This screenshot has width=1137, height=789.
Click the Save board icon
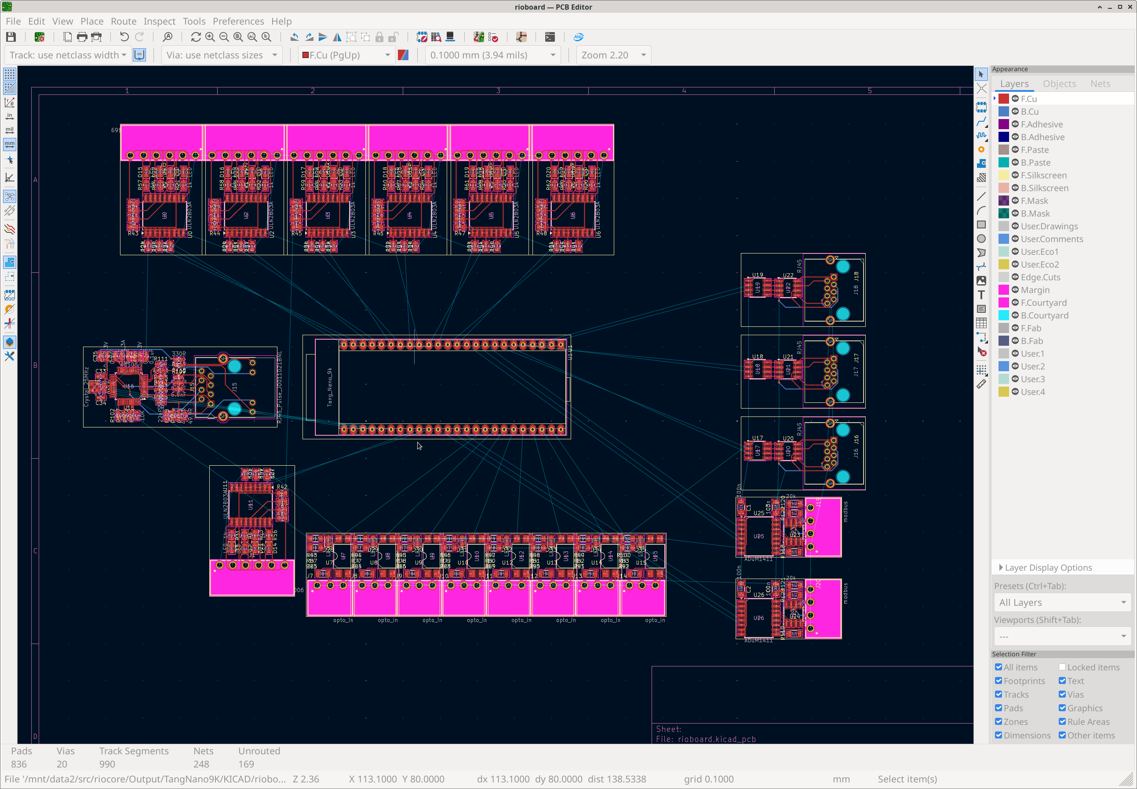(11, 37)
